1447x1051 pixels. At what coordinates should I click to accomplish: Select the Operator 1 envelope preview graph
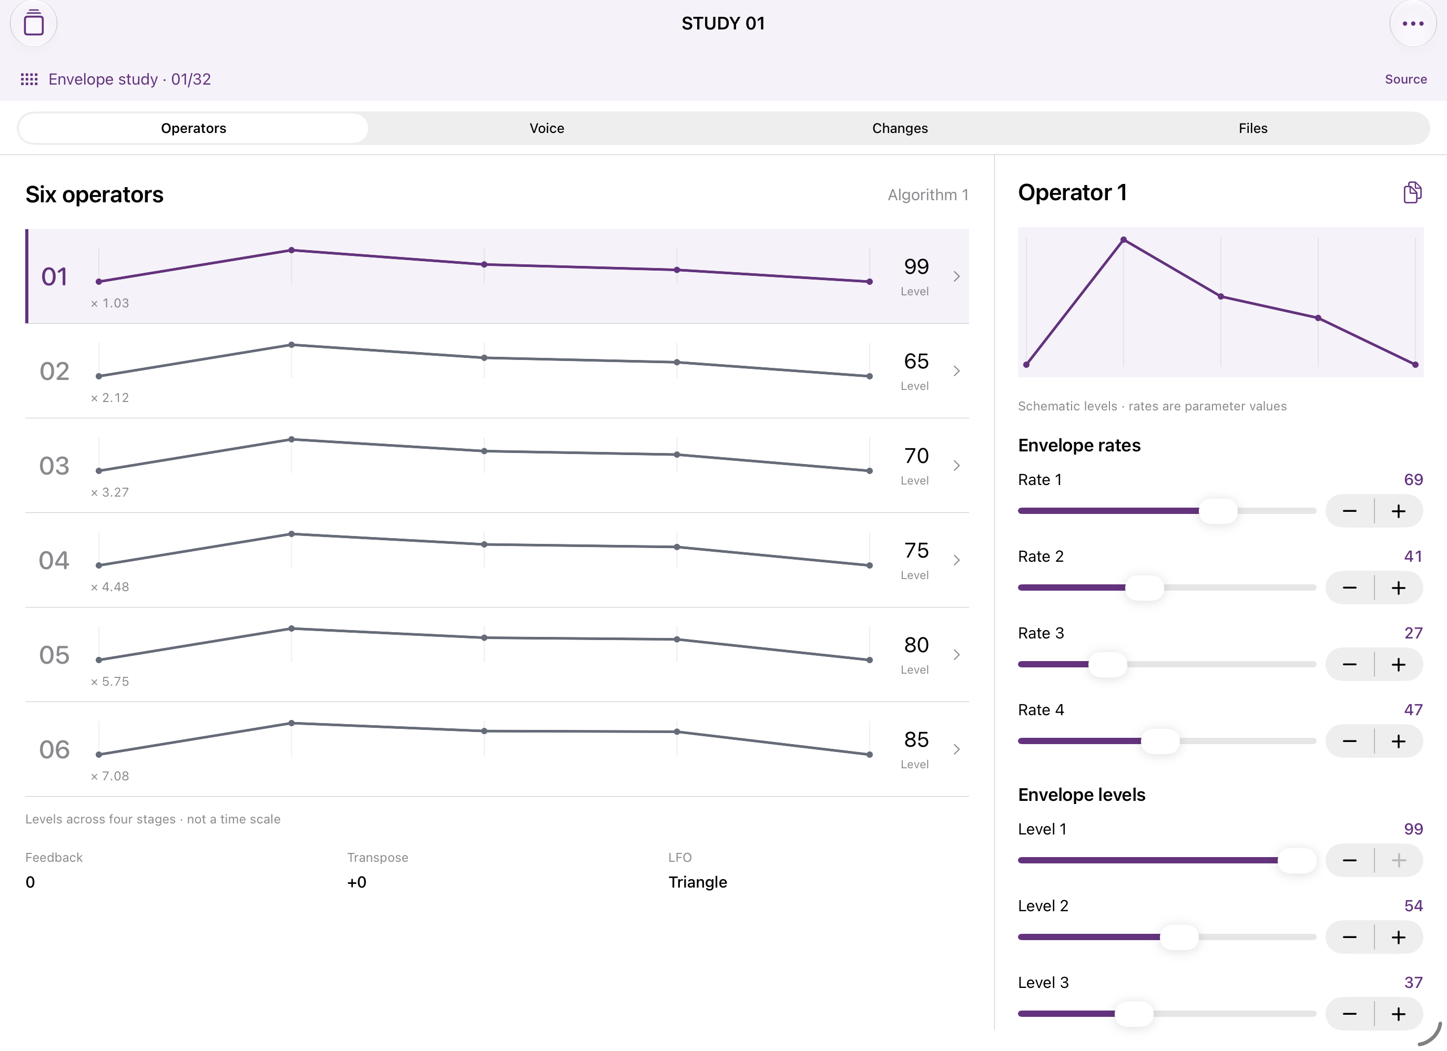[1220, 302]
